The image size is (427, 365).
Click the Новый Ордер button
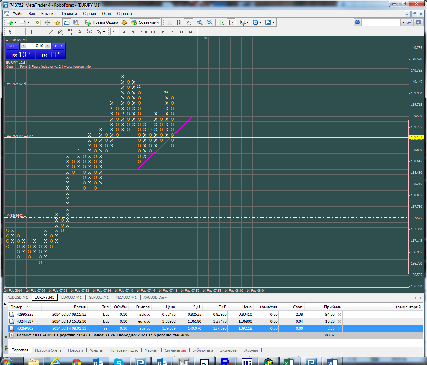102,22
